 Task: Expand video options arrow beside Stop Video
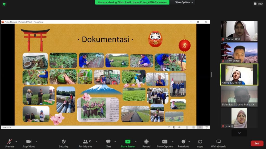(x=36, y=141)
